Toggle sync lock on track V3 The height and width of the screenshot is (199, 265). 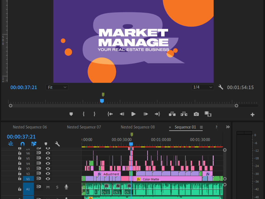39,168
